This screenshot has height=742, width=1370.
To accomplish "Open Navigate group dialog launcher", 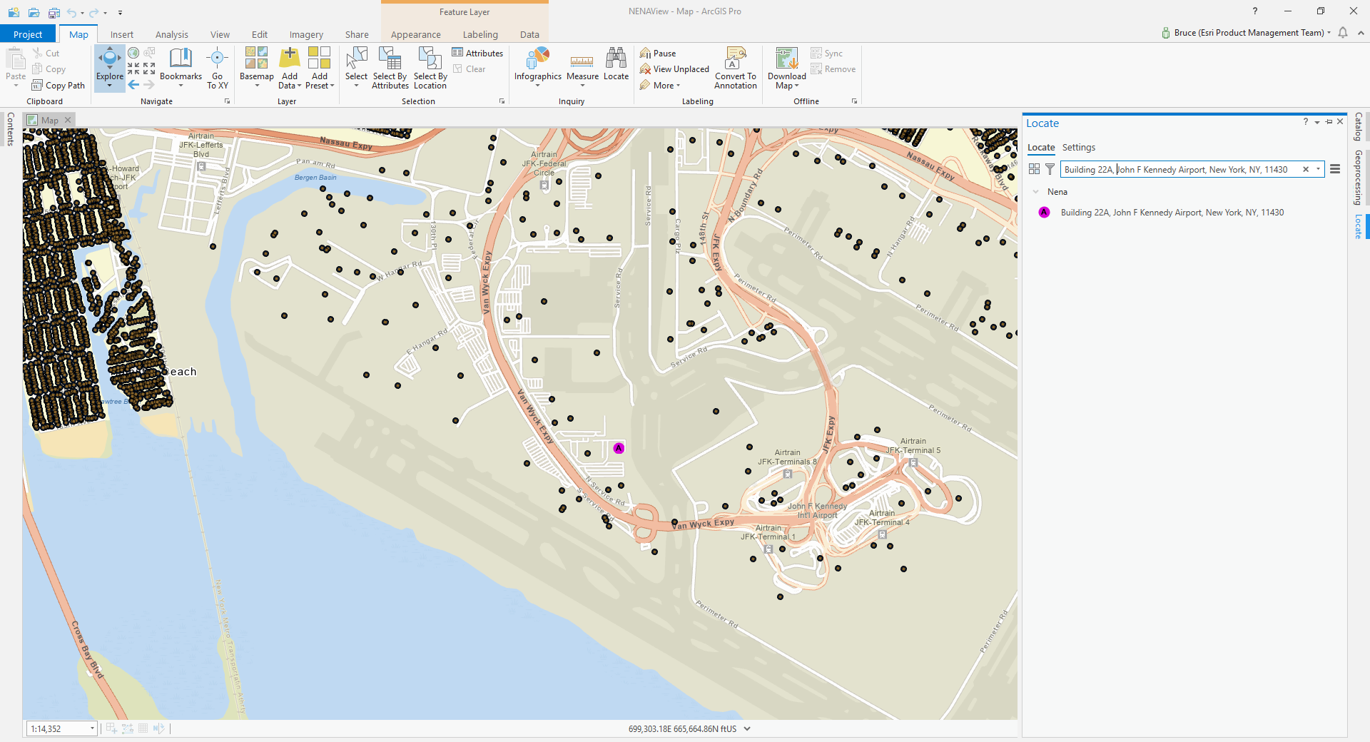I will coord(228,101).
